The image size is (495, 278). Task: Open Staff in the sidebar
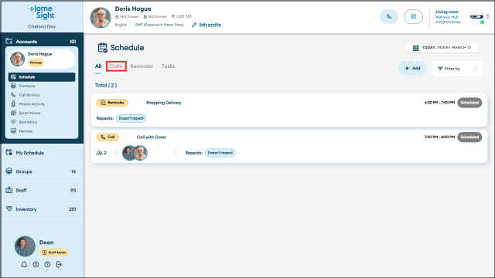click(43, 191)
